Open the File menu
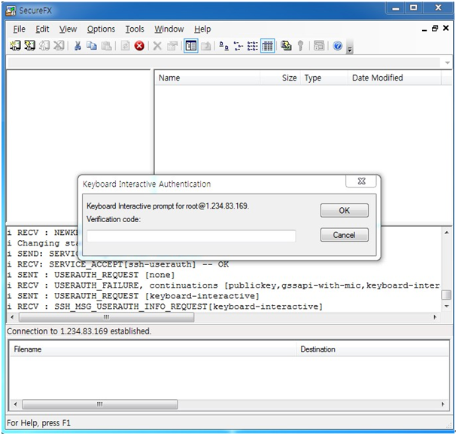456x436 pixels. click(x=20, y=29)
